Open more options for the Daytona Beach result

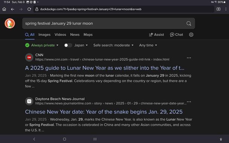[x=189, y=102]
